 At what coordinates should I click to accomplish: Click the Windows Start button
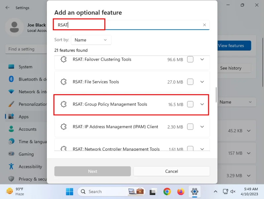tap(69, 192)
